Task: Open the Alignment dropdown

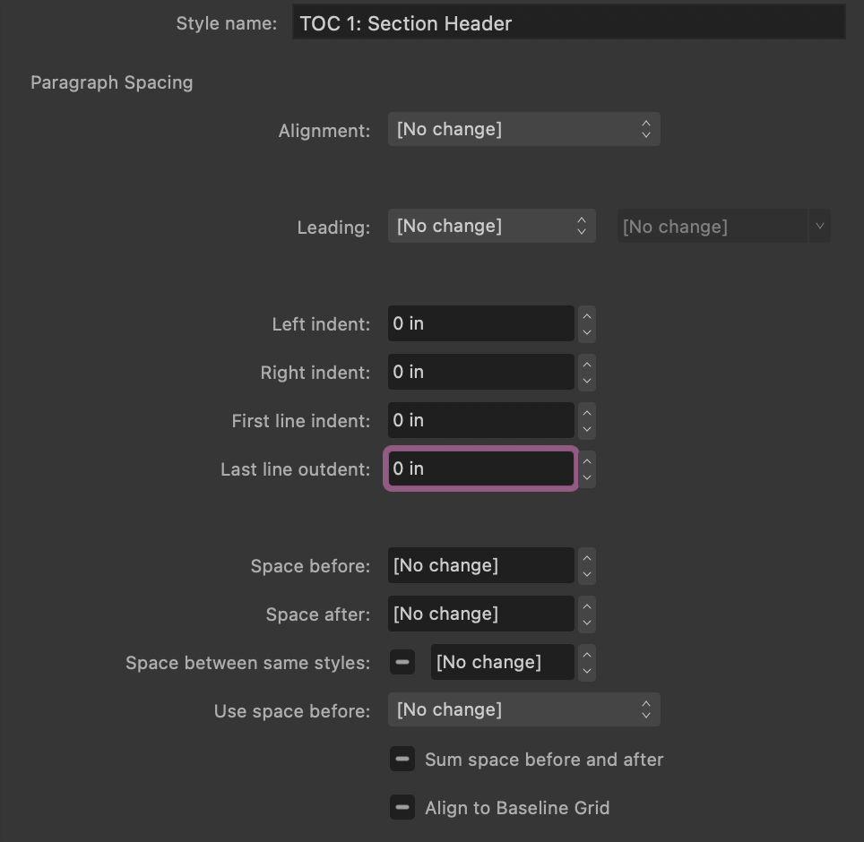Action: click(524, 129)
